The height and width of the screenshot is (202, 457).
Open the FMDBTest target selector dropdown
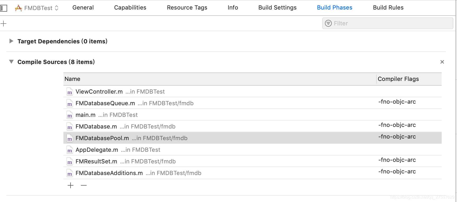(x=37, y=8)
